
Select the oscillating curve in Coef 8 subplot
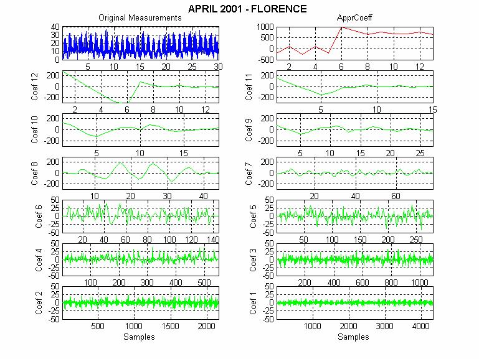click(141, 173)
